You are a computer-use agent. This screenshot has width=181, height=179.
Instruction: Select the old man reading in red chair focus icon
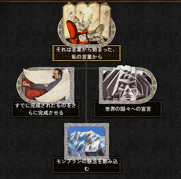click(87, 24)
